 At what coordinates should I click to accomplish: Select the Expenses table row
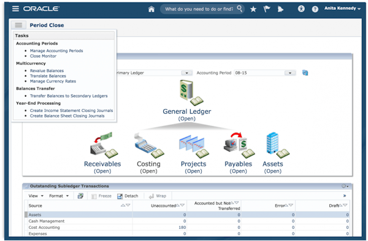point(187,234)
